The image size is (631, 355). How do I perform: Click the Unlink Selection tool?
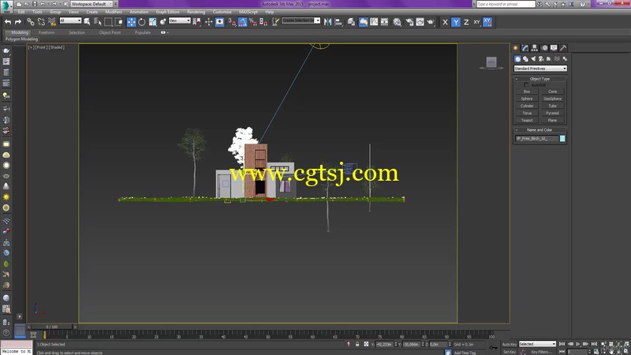point(41,22)
